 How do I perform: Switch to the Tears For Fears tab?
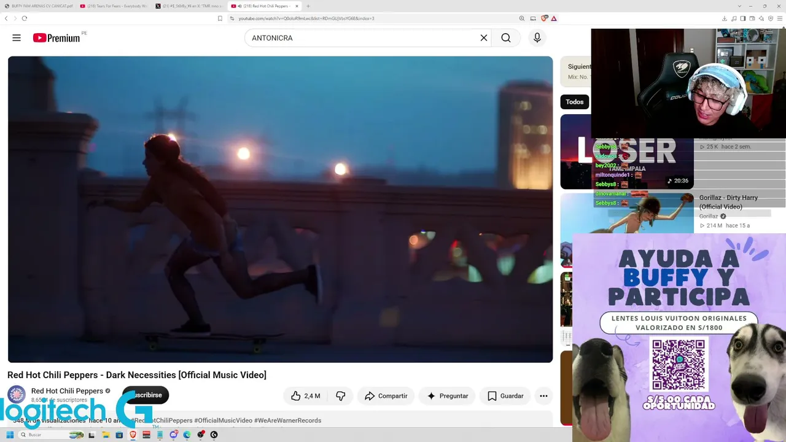coord(114,6)
